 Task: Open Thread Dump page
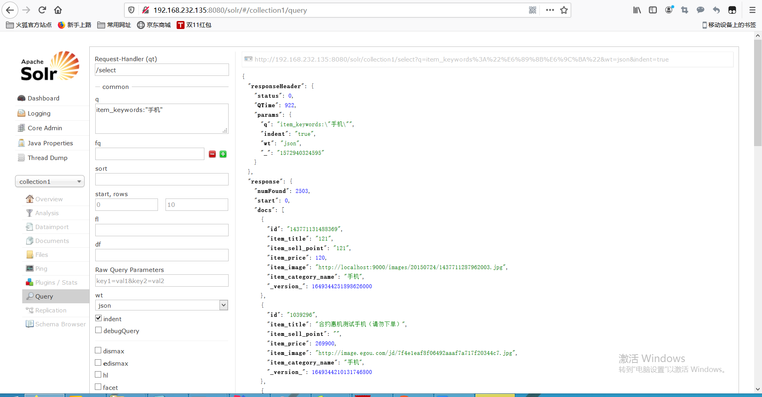point(47,158)
